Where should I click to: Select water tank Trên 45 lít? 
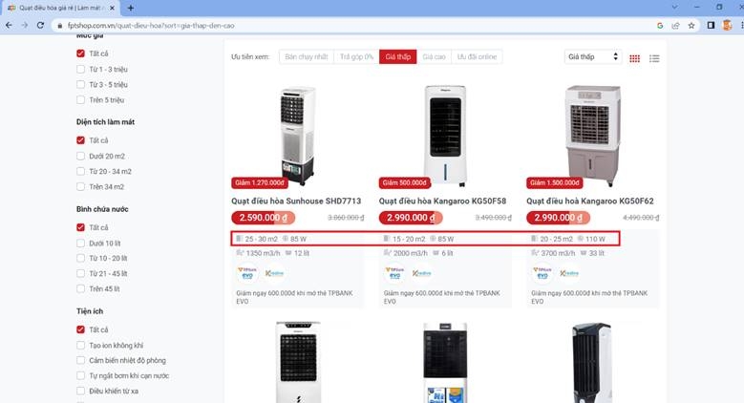point(80,288)
